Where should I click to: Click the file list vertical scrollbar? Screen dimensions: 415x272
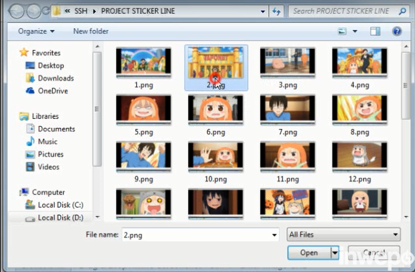click(x=406, y=85)
